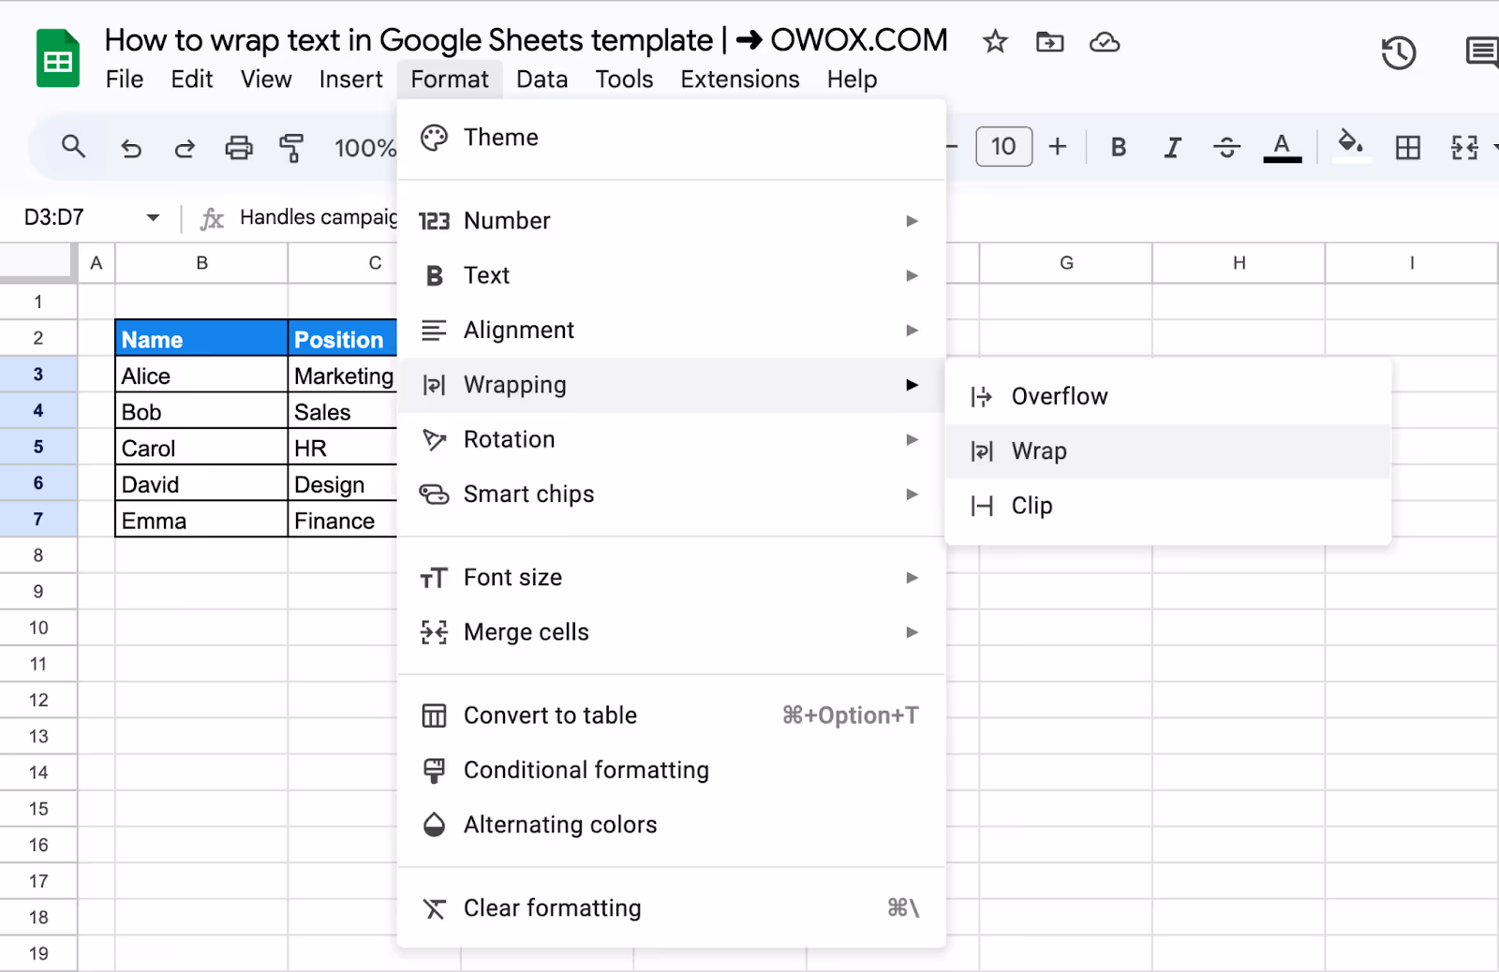Click the cell containing HR
Screen dimensions: 1499x972
coord(343,449)
